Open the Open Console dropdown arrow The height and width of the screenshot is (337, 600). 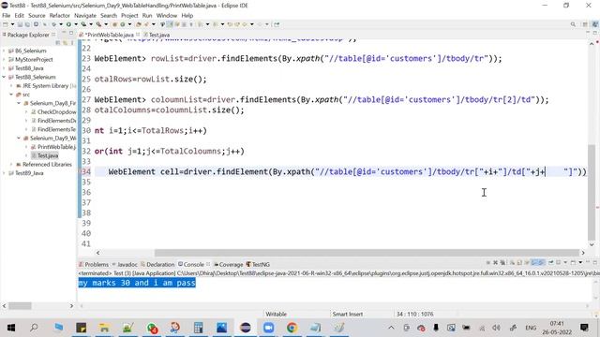pos(580,263)
